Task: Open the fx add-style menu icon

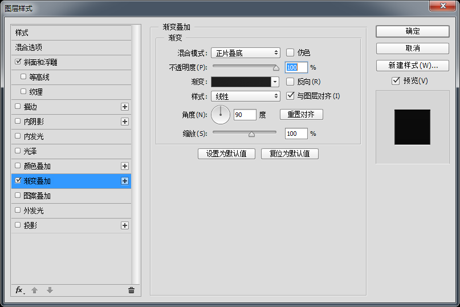Action: coord(19,290)
